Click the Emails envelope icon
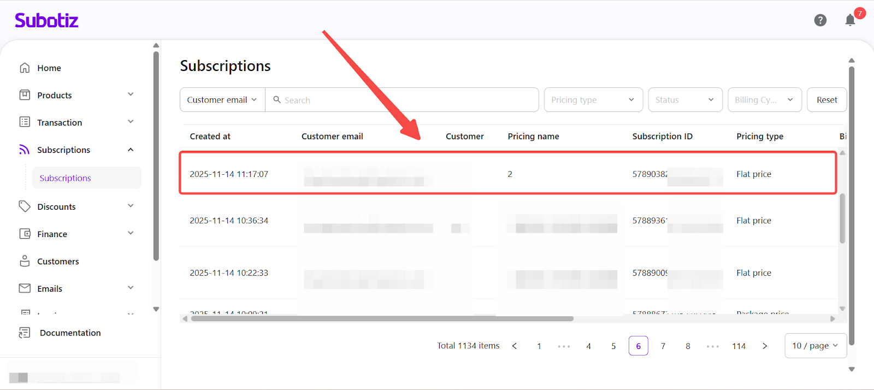This screenshot has height=390, width=874. (25, 288)
